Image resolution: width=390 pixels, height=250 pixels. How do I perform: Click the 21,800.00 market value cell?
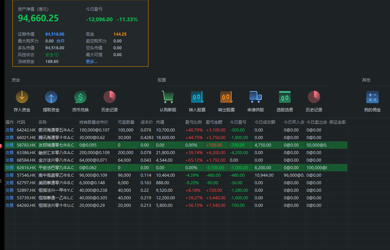tap(165, 152)
